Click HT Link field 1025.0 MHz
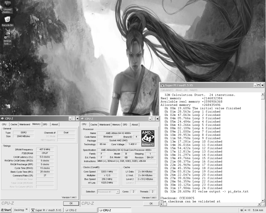266x213 pixels. coord(107,183)
